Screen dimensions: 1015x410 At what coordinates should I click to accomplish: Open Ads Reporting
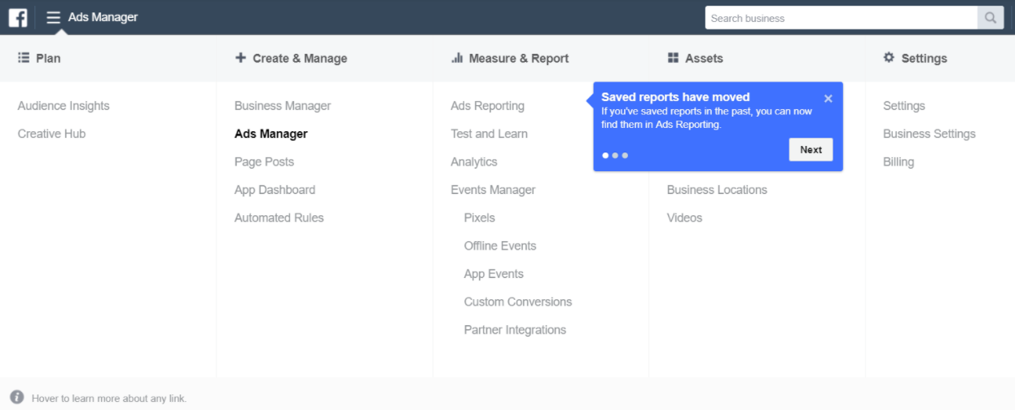point(487,106)
